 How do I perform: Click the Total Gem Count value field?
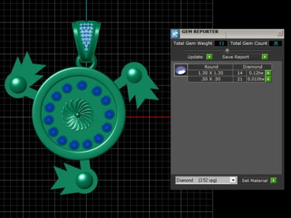click(x=275, y=44)
